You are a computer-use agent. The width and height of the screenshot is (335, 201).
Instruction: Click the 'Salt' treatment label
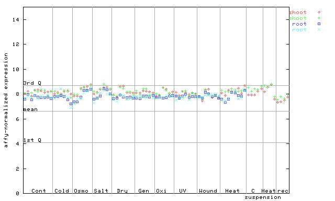101,191
